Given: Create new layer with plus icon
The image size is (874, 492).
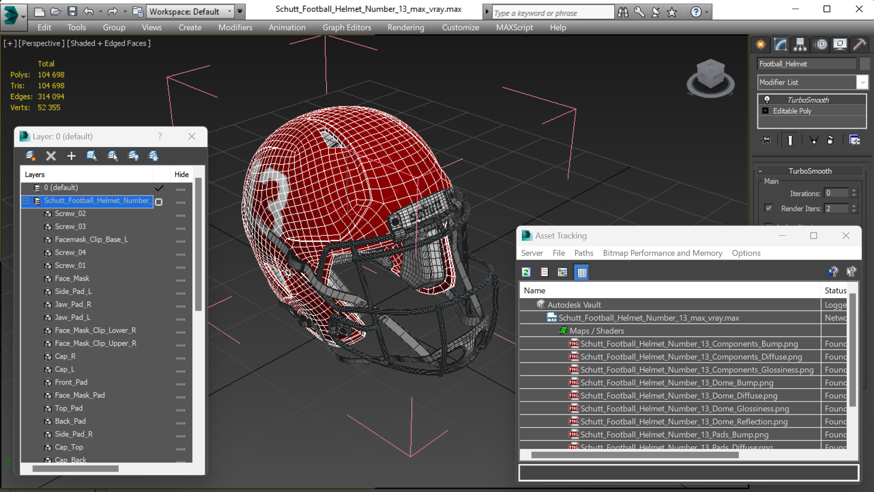Looking at the screenshot, I should coord(71,156).
